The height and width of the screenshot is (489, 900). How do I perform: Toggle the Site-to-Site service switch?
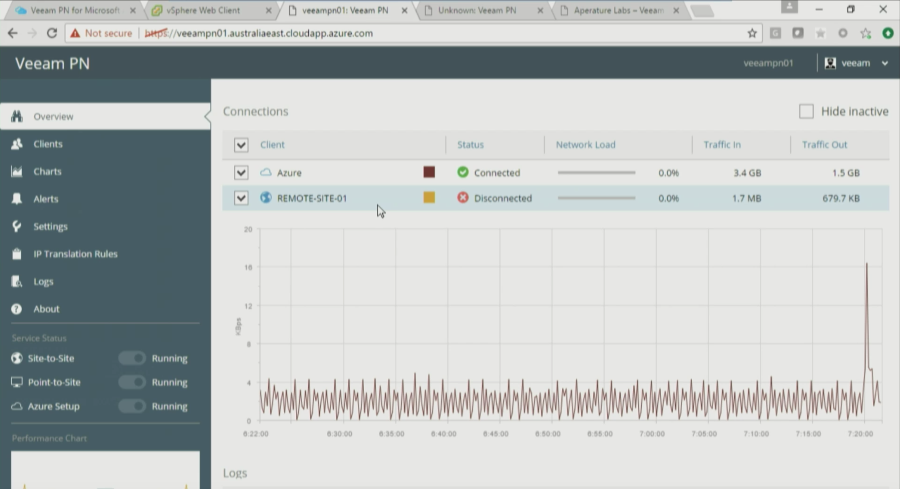pos(132,358)
